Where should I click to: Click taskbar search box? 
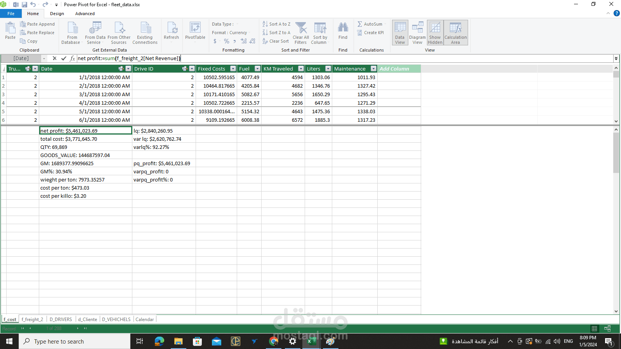[75, 341]
